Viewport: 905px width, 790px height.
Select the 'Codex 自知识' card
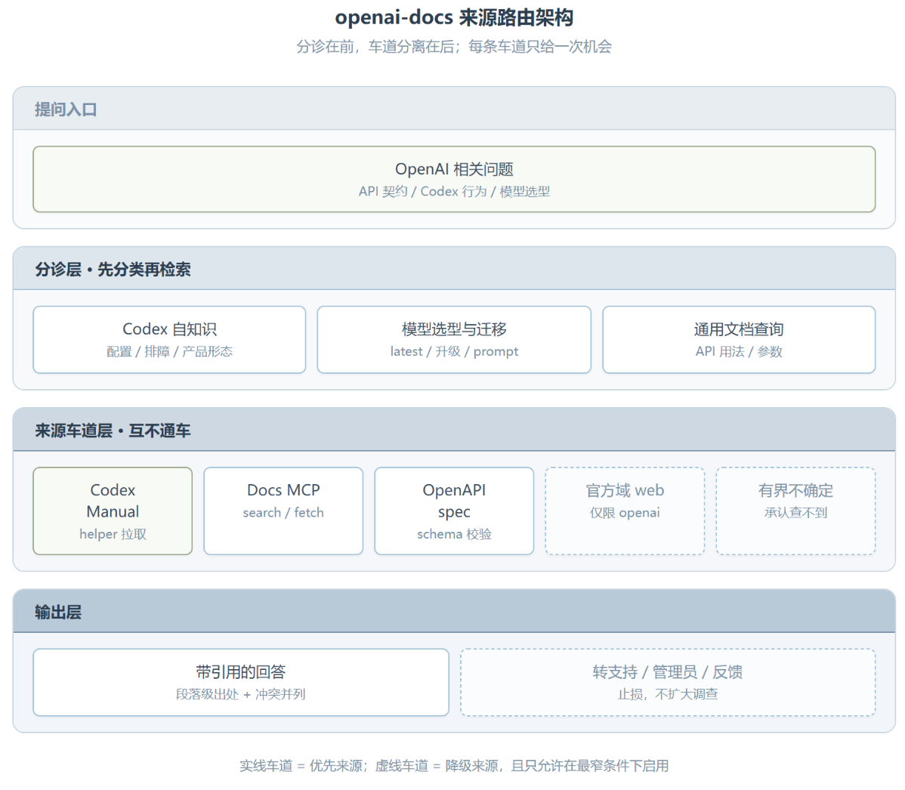pyautogui.click(x=170, y=340)
